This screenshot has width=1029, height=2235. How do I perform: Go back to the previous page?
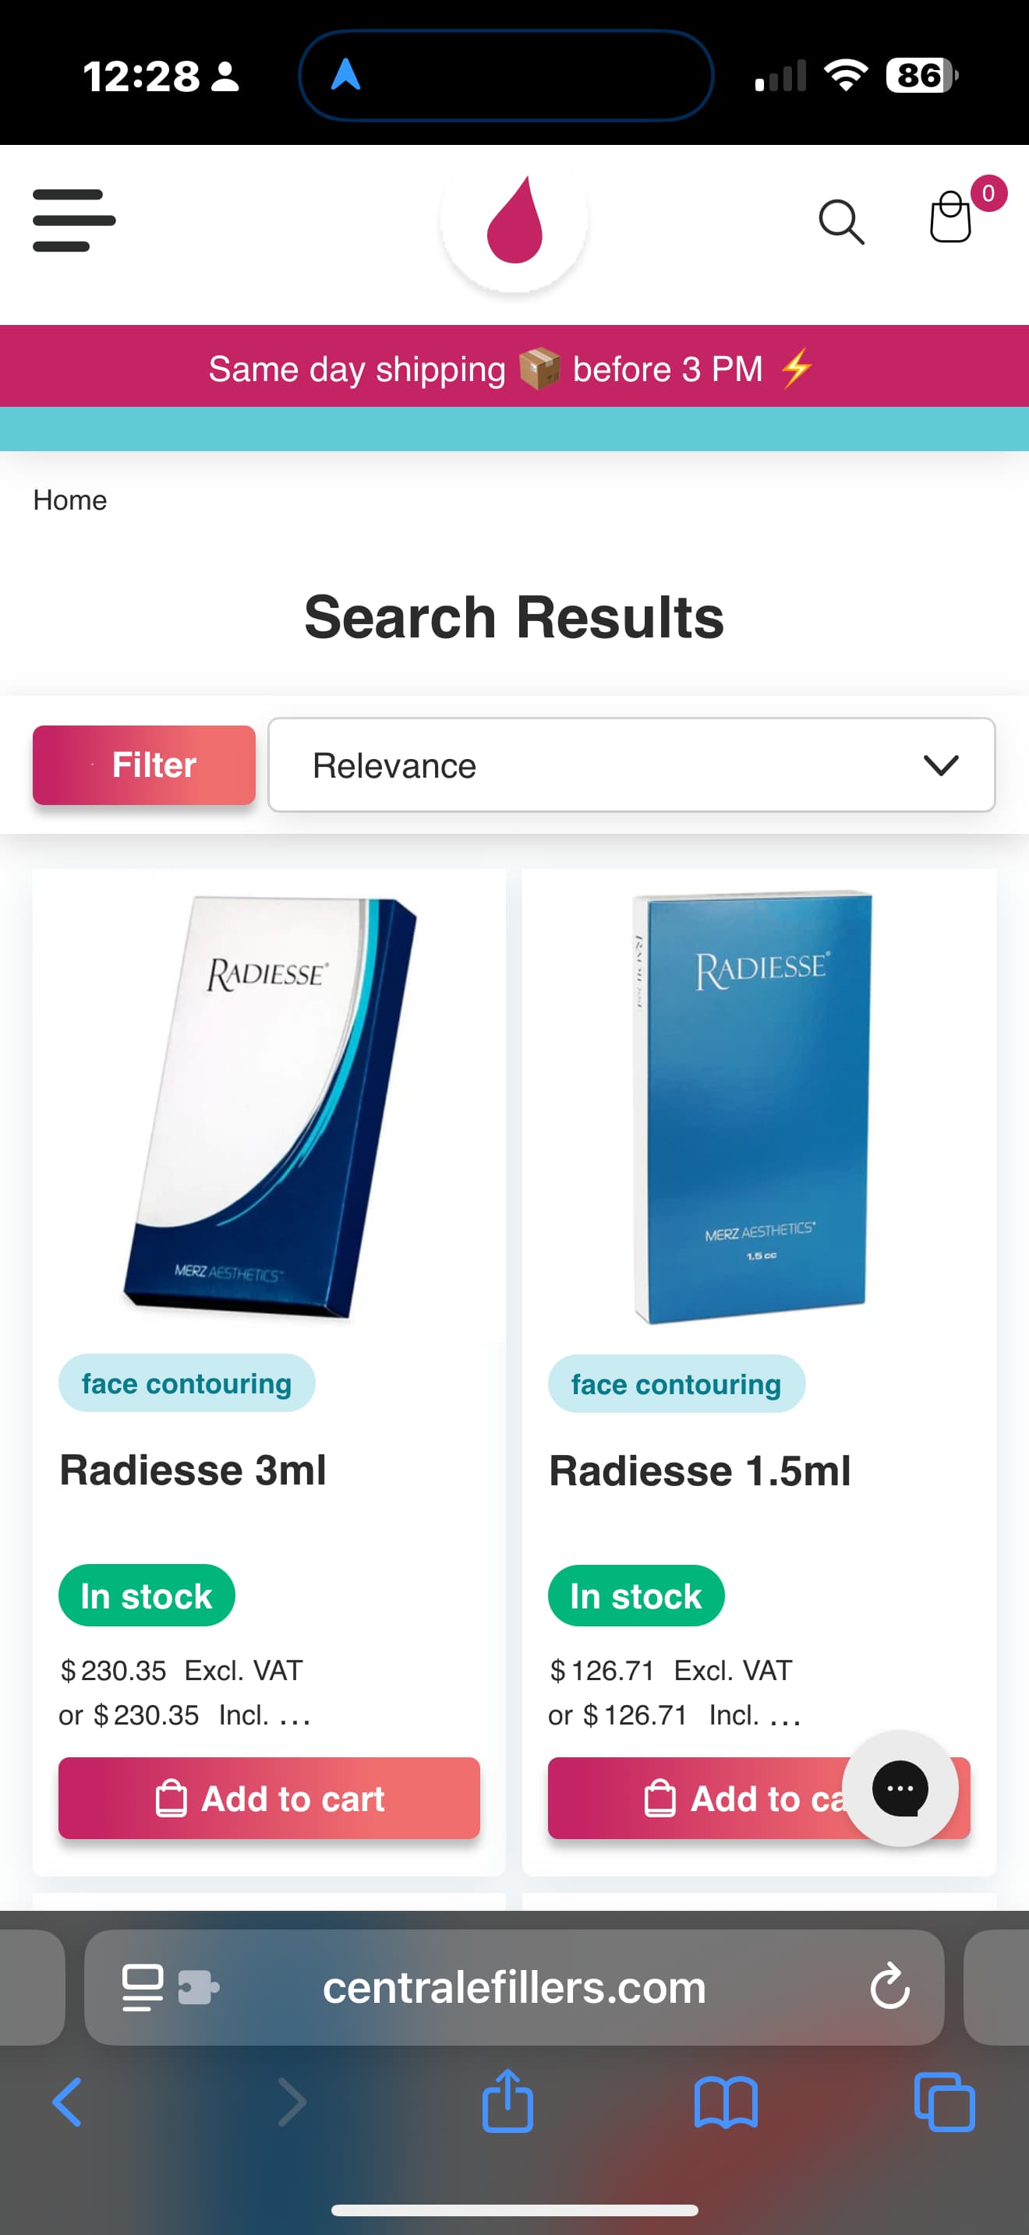click(68, 2102)
